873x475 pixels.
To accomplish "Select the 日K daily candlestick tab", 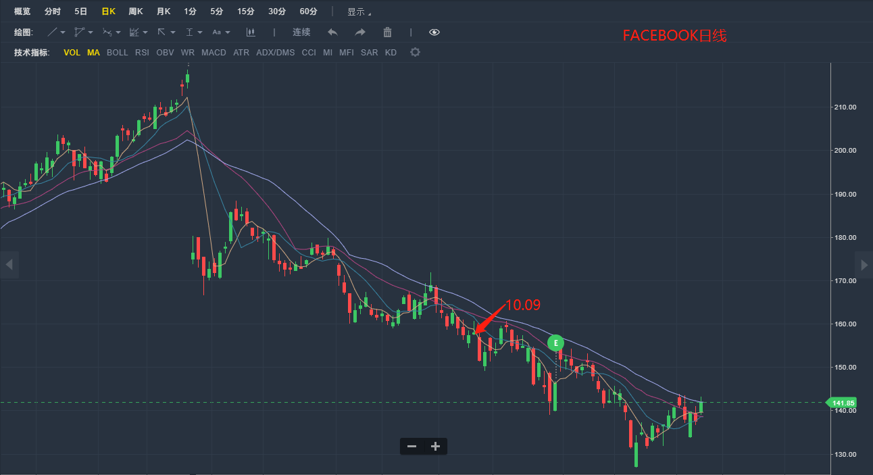I will pos(108,11).
